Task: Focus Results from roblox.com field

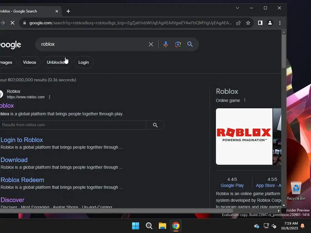Action: pyautogui.click(x=73, y=125)
